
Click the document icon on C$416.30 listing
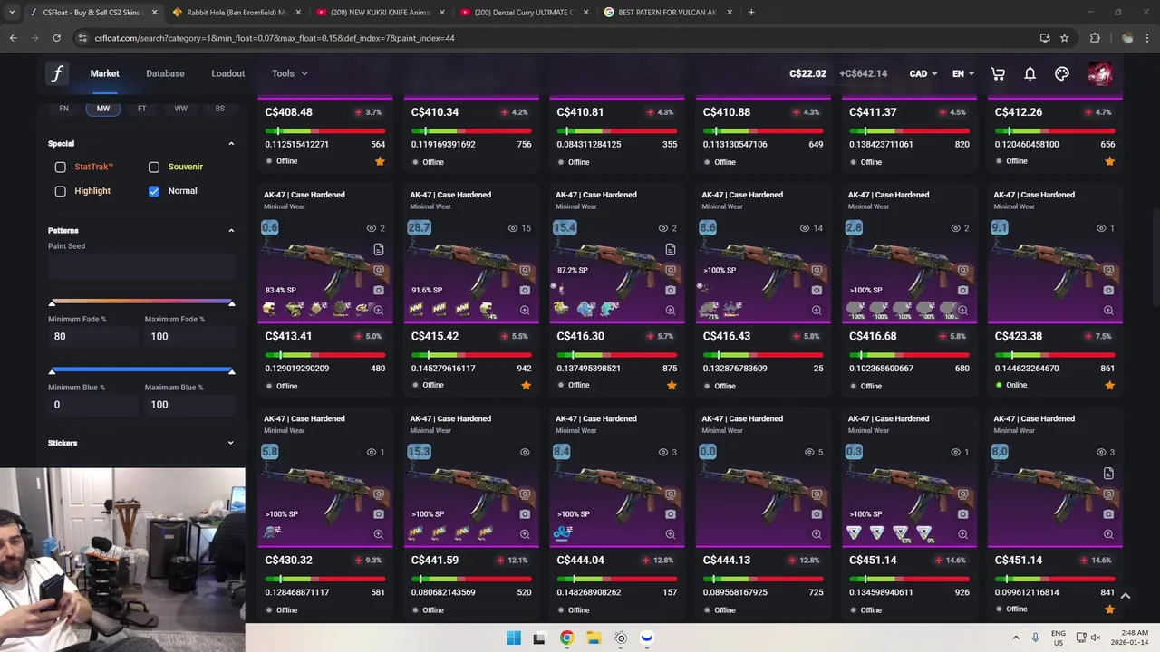point(671,249)
